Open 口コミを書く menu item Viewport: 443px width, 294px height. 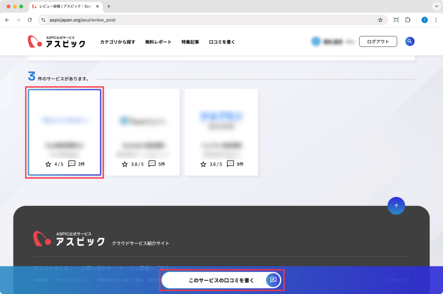[x=222, y=42]
